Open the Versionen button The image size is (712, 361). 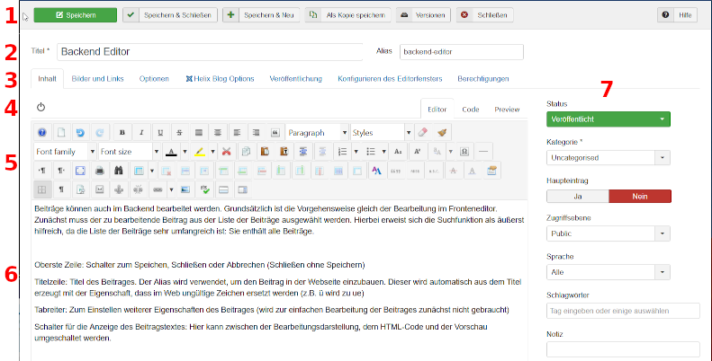pyautogui.click(x=423, y=15)
